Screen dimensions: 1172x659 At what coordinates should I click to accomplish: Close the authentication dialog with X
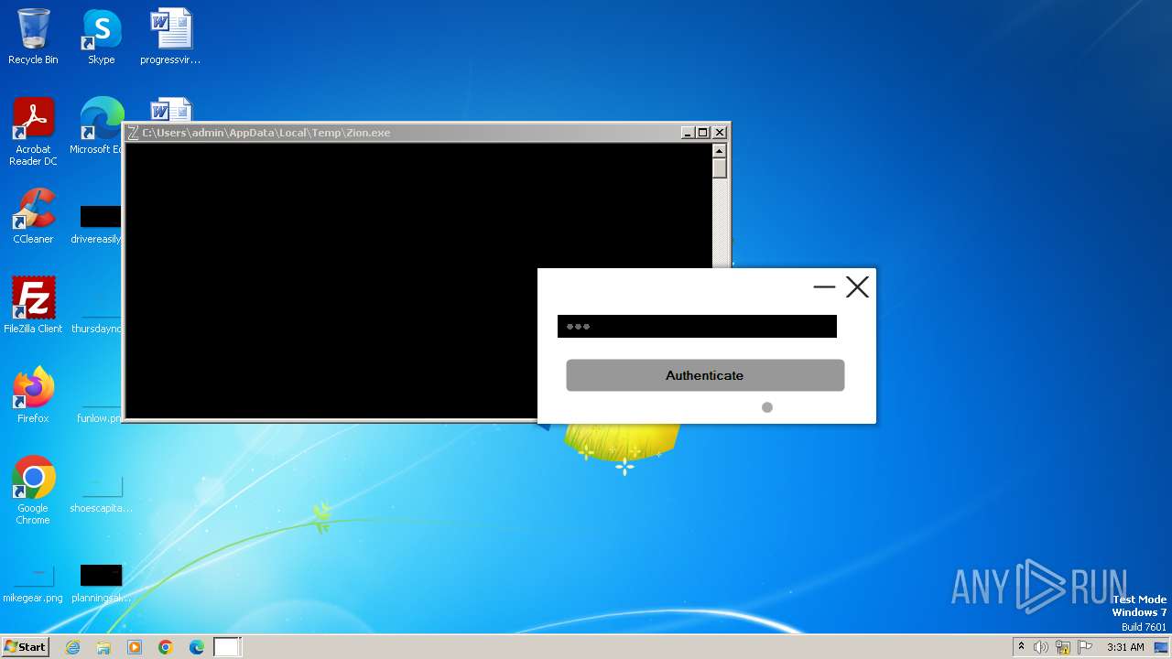857,287
